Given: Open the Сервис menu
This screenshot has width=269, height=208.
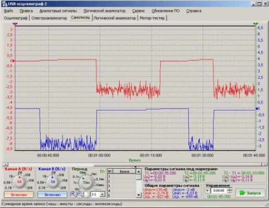Looking at the screenshot, I should click(138, 11).
